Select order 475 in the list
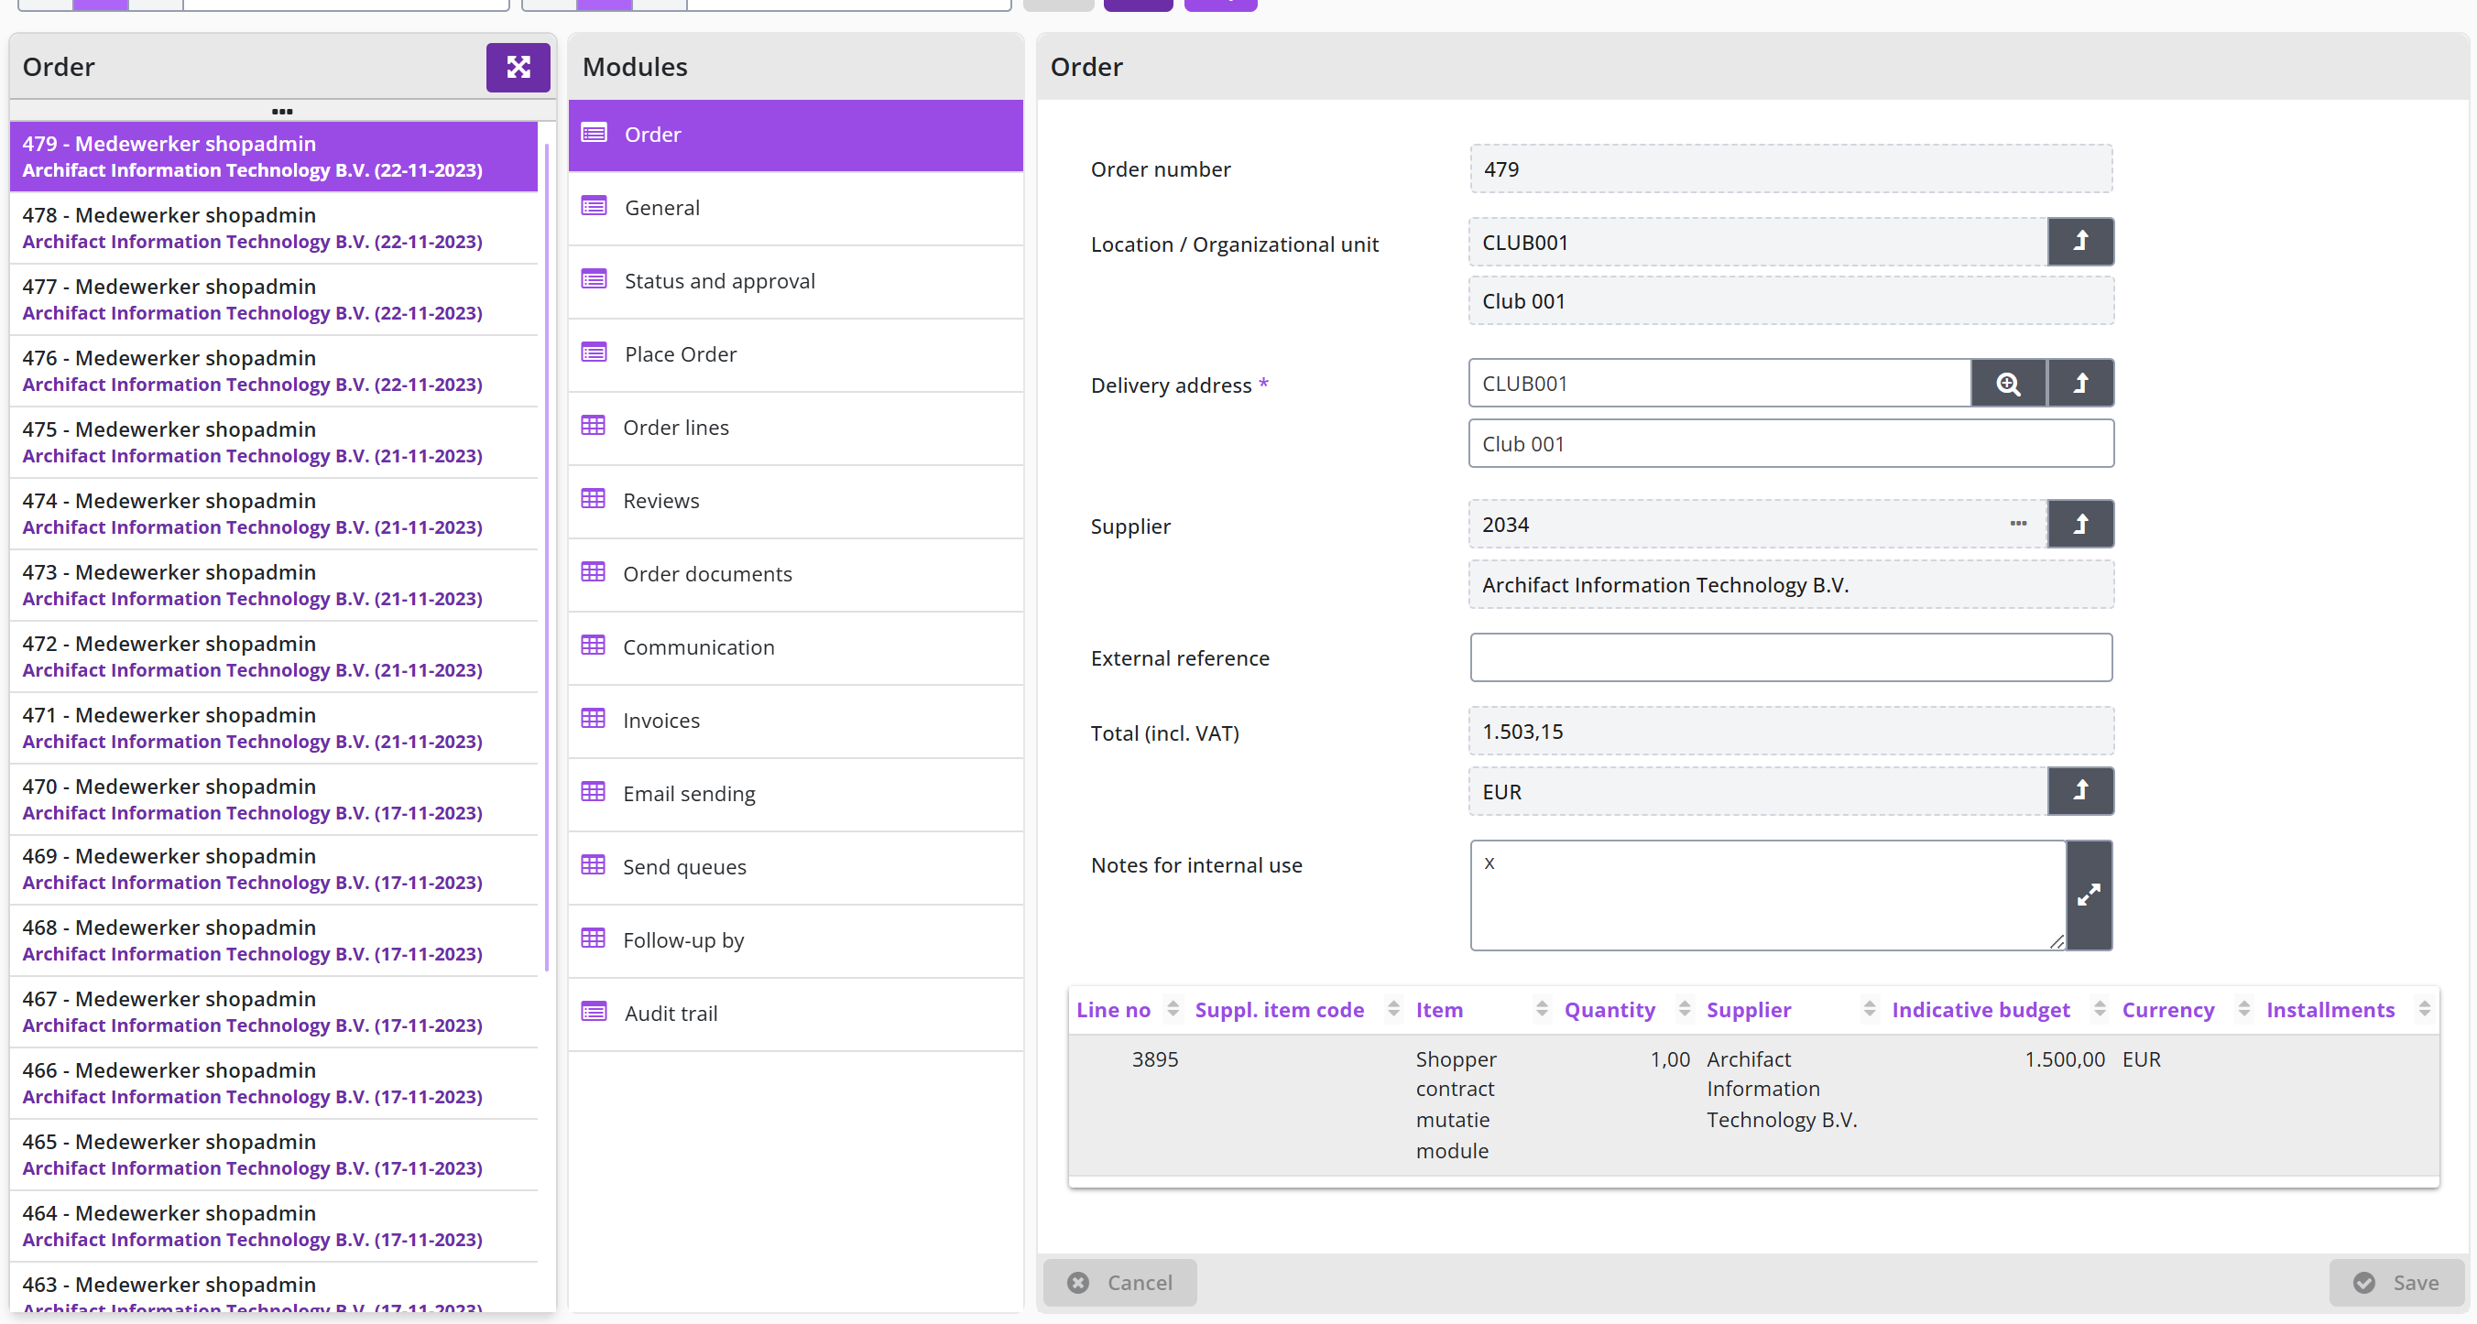The image size is (2477, 1324). (274, 442)
